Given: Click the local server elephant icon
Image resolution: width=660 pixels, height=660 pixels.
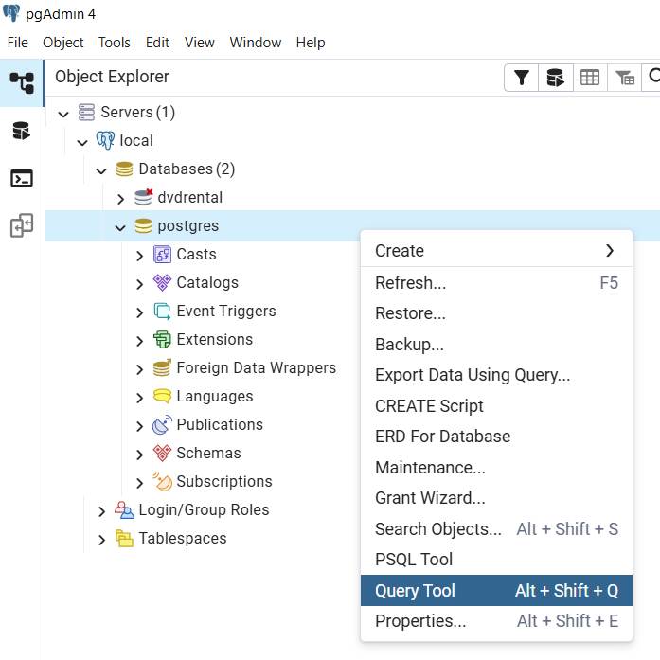Looking at the screenshot, I should pos(105,140).
